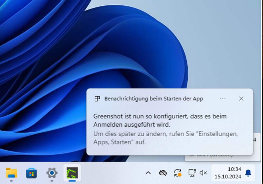Open the calendar by clicking the clock
Screen dimensions: 263x184
pyautogui.click(x=234, y=169)
